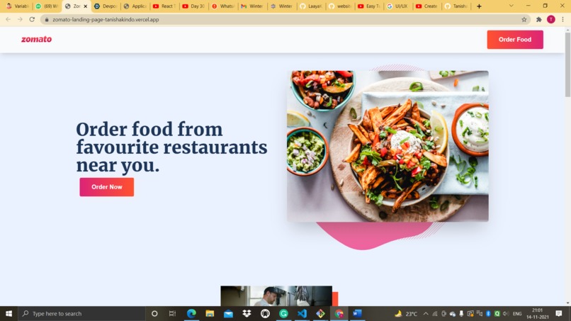Open the food platter hero image
Screen dimensions: 571x321
click(388, 146)
